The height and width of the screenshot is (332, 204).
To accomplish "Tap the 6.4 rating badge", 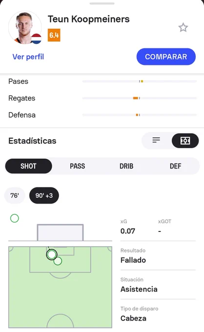I will point(54,35).
